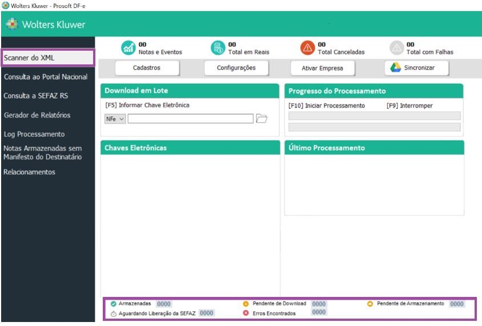Click the Aguardando Liberação da SEFAZ 0000 count
Viewport: 482px width, 326px height.
(x=206, y=313)
